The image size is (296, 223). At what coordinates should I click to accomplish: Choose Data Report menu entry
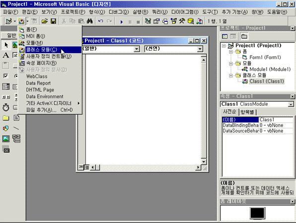click(x=50, y=83)
